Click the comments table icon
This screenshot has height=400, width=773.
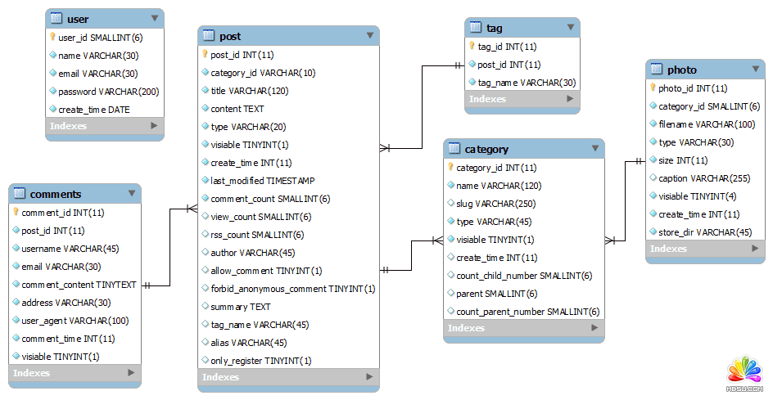tap(20, 194)
